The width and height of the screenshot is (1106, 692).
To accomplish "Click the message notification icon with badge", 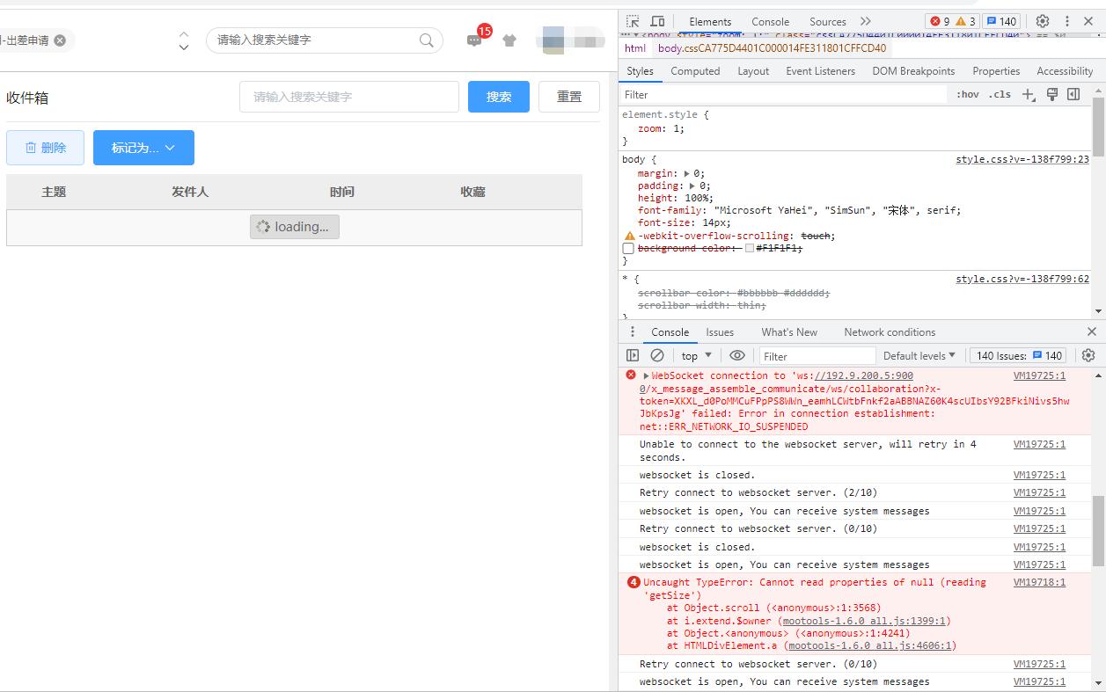I will [x=474, y=40].
